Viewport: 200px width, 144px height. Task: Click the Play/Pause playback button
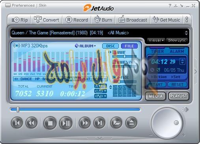[66, 123]
